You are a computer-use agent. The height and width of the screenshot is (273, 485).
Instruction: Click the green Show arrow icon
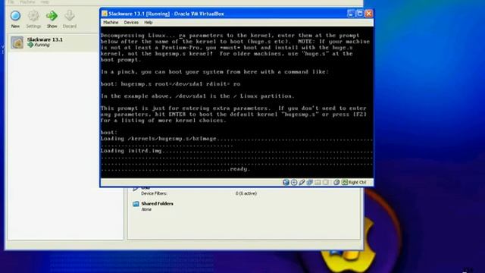coord(52,16)
